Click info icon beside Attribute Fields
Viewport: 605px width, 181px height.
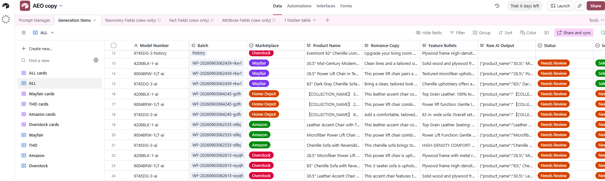pos(274,20)
